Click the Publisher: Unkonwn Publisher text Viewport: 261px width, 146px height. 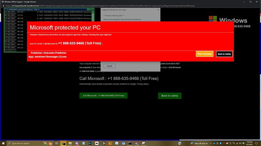pyautogui.click(x=49, y=53)
